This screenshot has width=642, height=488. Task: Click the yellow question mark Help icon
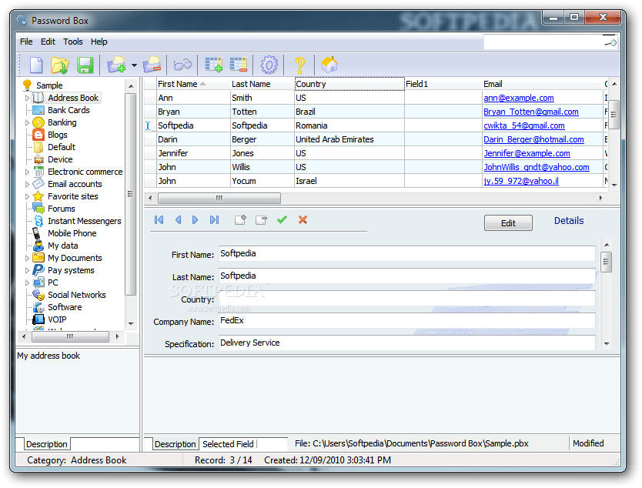[x=299, y=65]
